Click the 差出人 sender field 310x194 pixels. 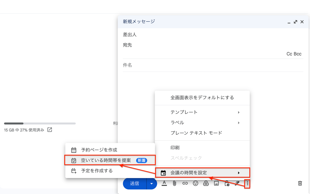pos(213,35)
